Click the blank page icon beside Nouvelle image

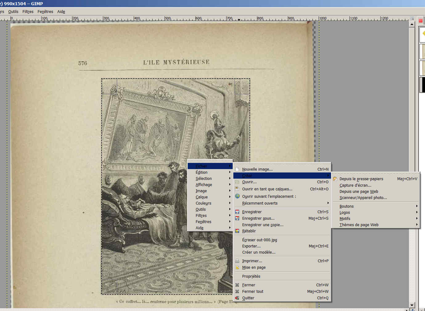tap(237, 169)
